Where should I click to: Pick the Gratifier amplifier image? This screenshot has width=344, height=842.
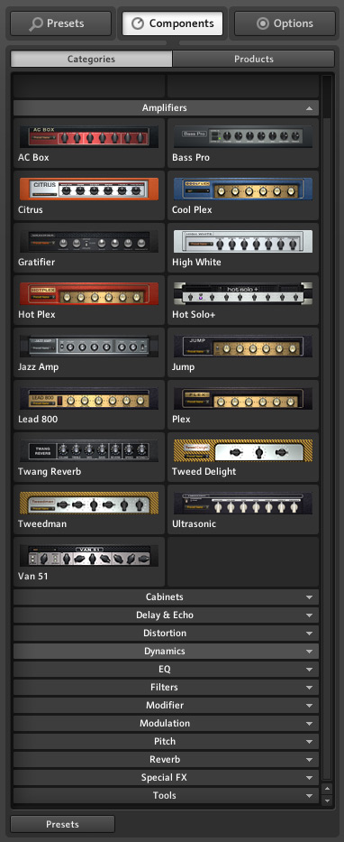click(x=89, y=242)
